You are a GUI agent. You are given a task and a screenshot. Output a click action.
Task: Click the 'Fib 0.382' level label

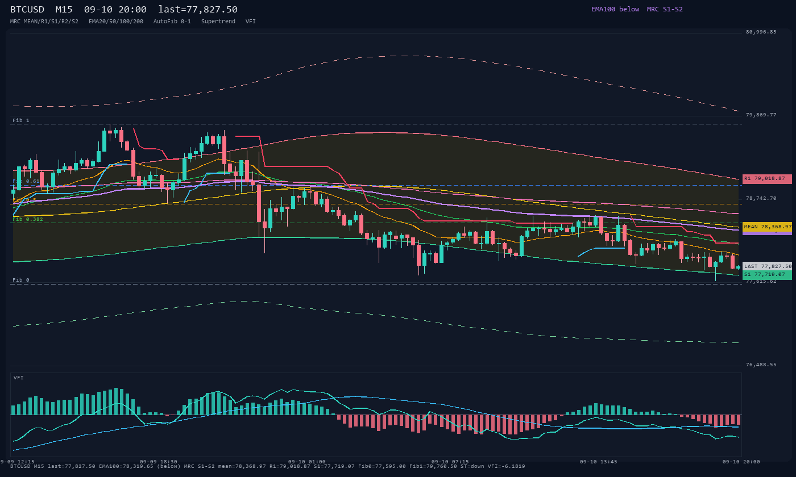[28, 219]
